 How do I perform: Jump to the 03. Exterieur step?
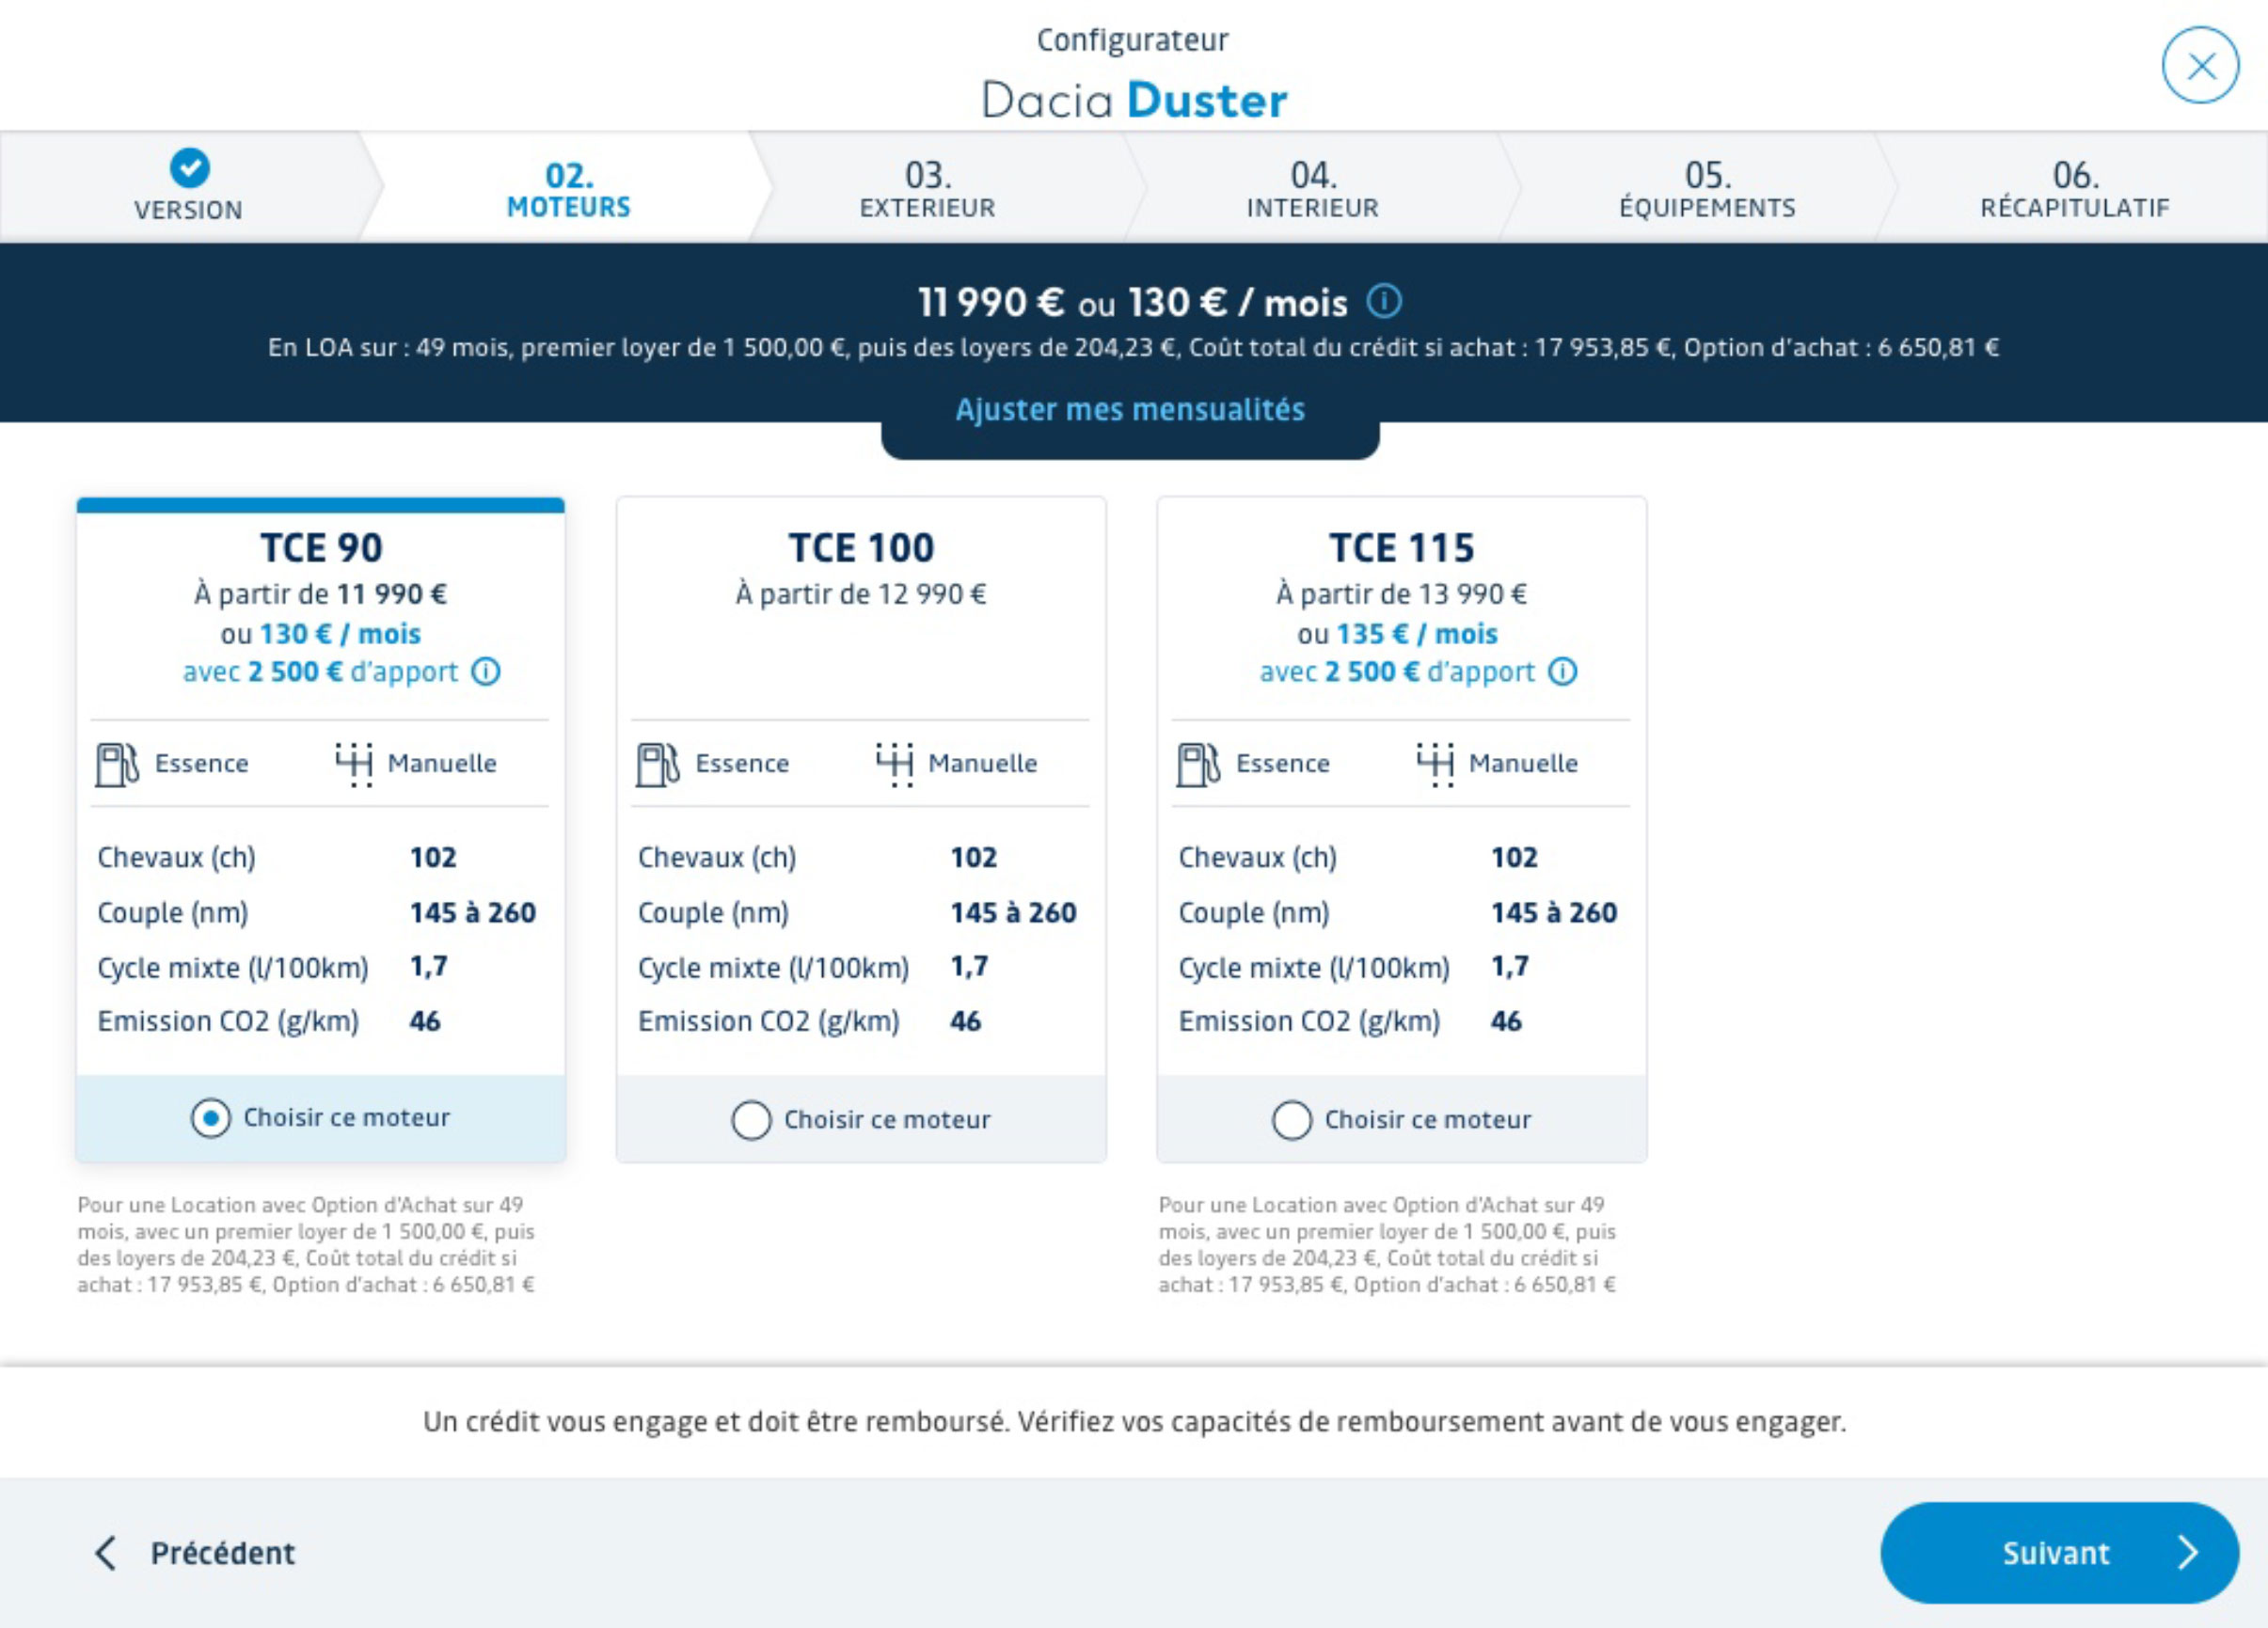tap(928, 187)
